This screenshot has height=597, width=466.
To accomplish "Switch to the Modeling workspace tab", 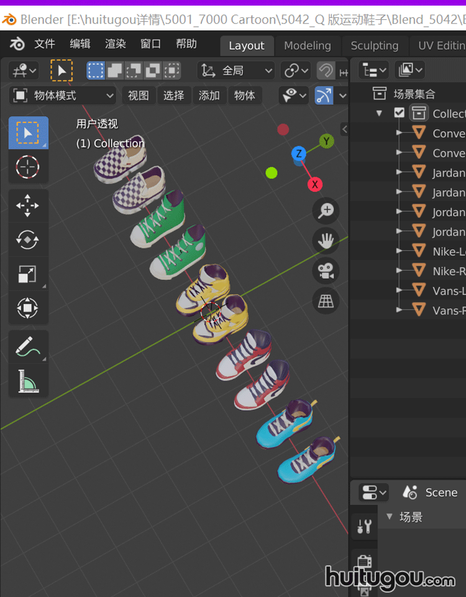I will click(x=307, y=45).
